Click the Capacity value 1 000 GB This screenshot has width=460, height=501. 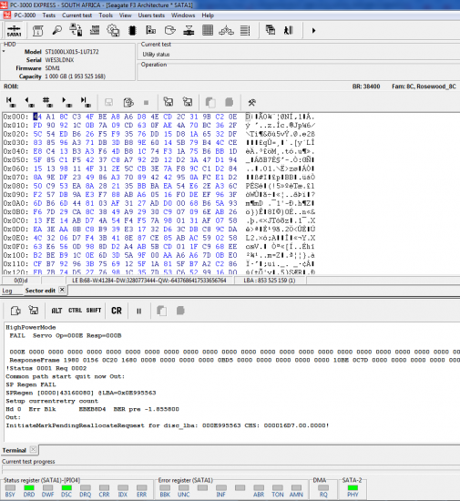[x=75, y=77]
